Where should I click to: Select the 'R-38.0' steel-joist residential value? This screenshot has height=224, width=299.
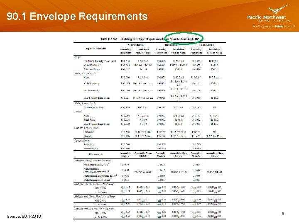[x=179, y=120]
